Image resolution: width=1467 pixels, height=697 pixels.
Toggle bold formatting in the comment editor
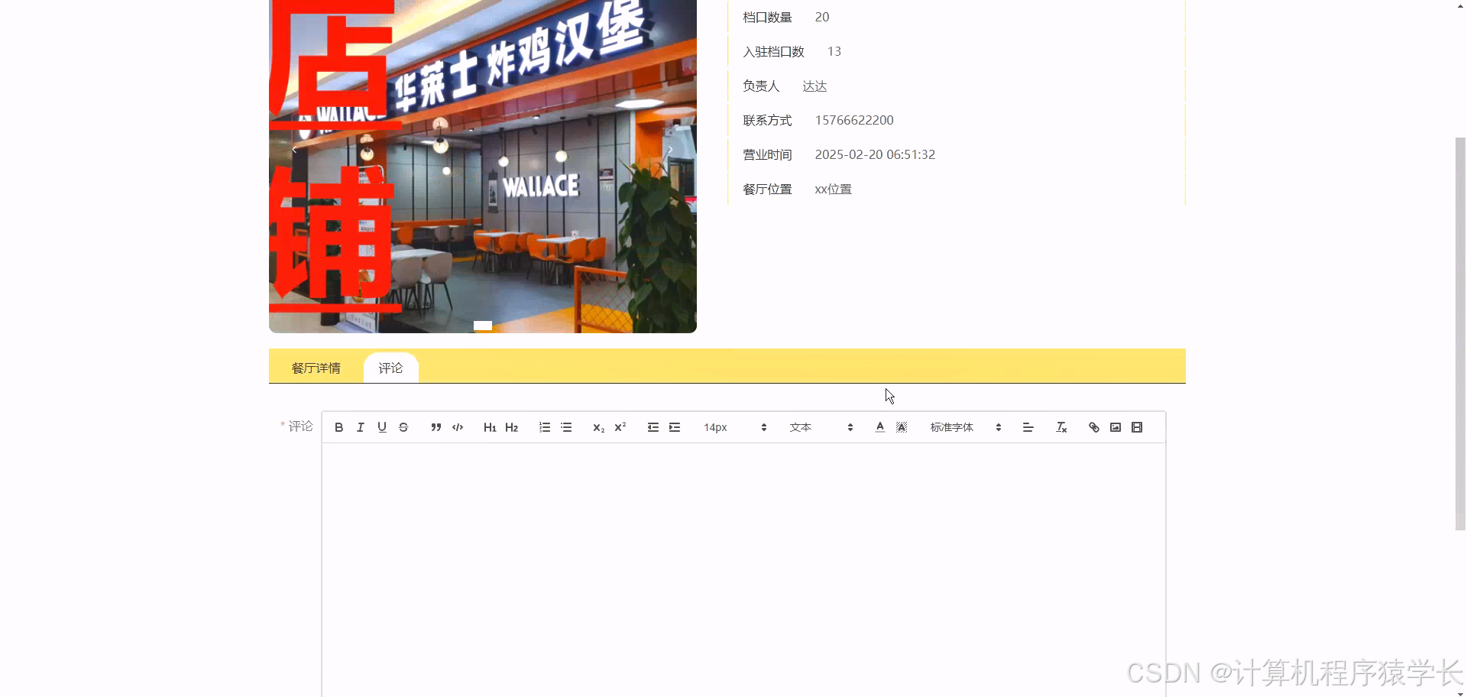tap(339, 427)
